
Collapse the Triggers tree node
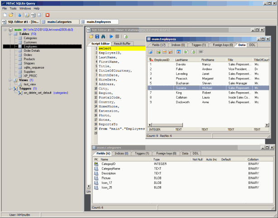pyautogui.click(x=10, y=89)
